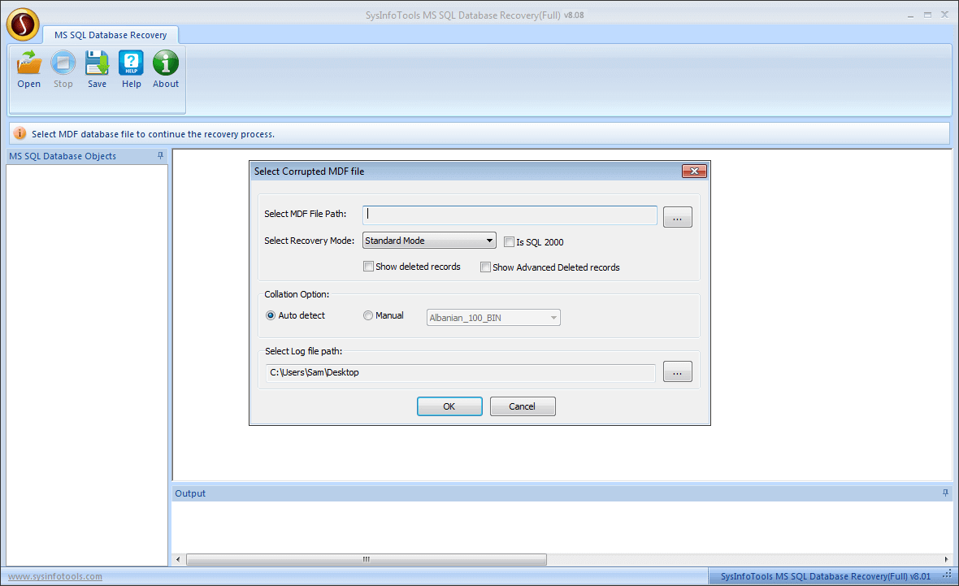Cancel the MDF file selection dialog
The image size is (959, 586).
point(523,406)
